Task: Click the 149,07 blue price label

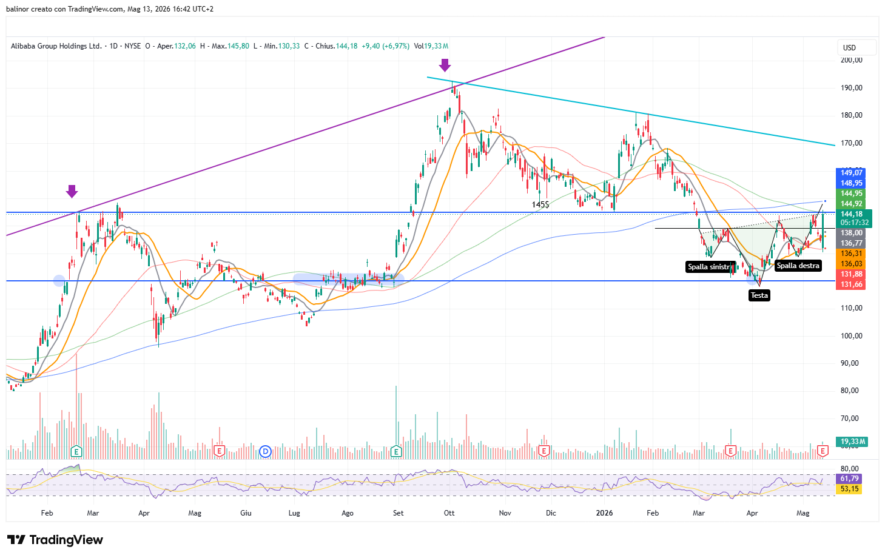Action: coord(851,173)
